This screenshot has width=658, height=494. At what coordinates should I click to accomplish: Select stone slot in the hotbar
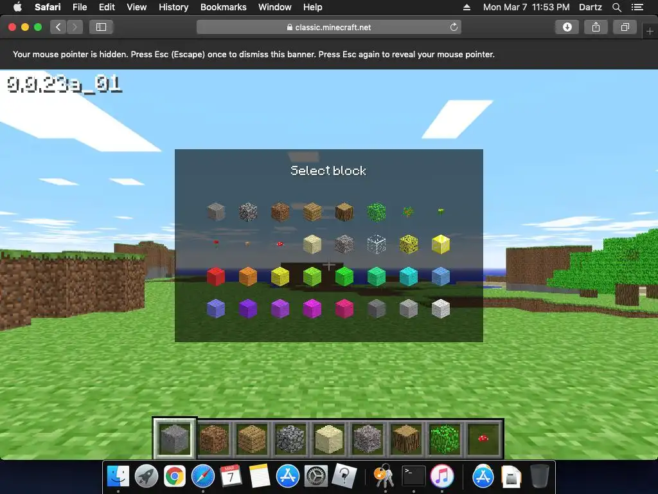point(175,438)
